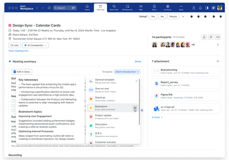Open the AI Companion dropdown
Image resolution: width=229 pixels, height=160 pixels.
(36, 45)
